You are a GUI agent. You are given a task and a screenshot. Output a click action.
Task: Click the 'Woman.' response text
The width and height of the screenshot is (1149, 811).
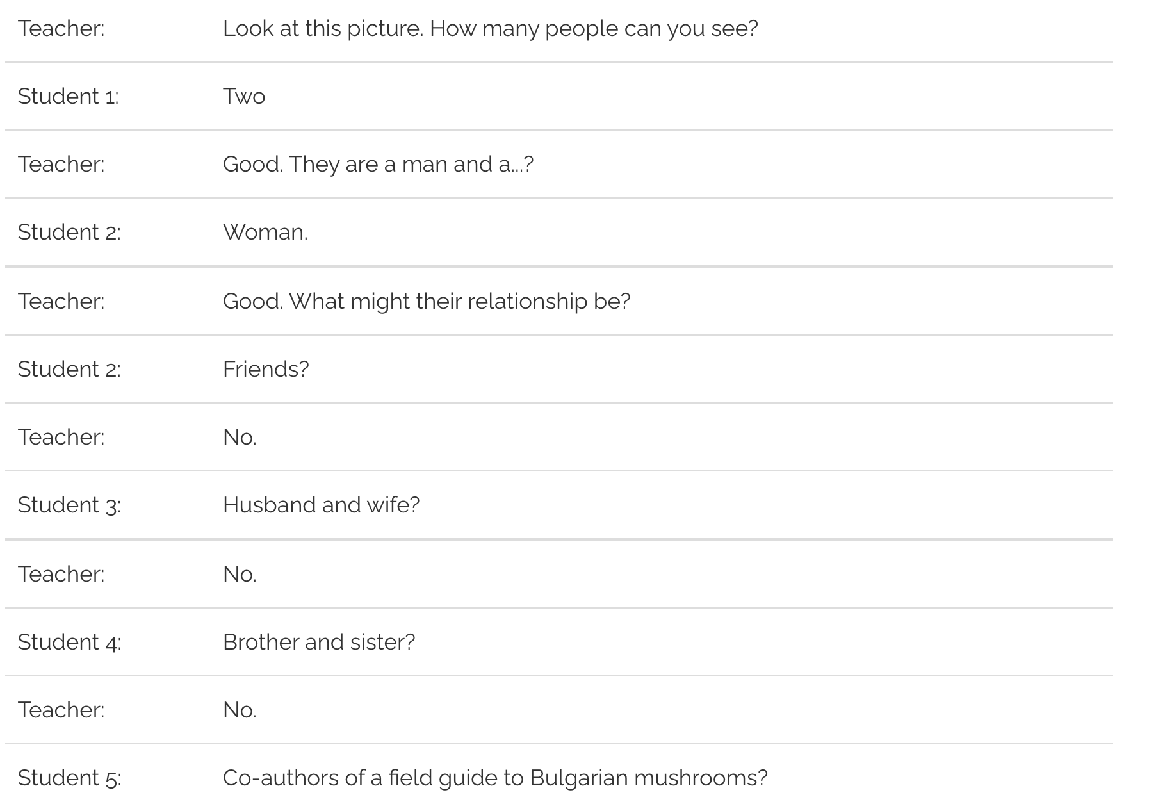(265, 232)
